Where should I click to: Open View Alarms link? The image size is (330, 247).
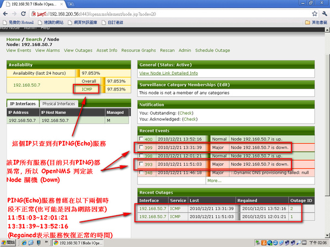coord(47,50)
